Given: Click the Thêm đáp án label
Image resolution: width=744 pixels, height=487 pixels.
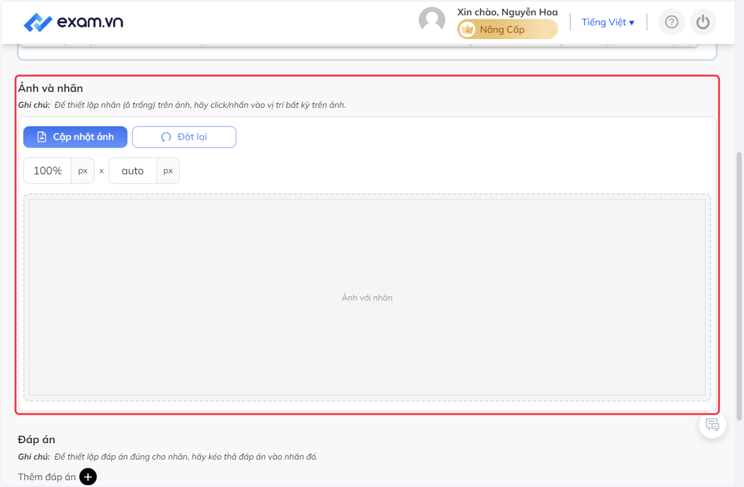Looking at the screenshot, I should click(x=47, y=476).
